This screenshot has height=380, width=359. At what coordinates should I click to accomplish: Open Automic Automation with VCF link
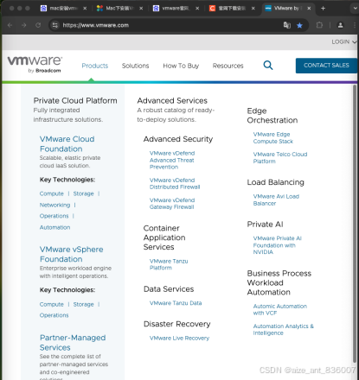(280, 309)
